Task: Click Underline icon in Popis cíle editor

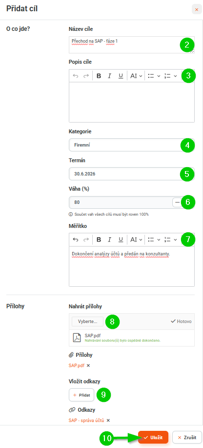Action: click(x=121, y=76)
